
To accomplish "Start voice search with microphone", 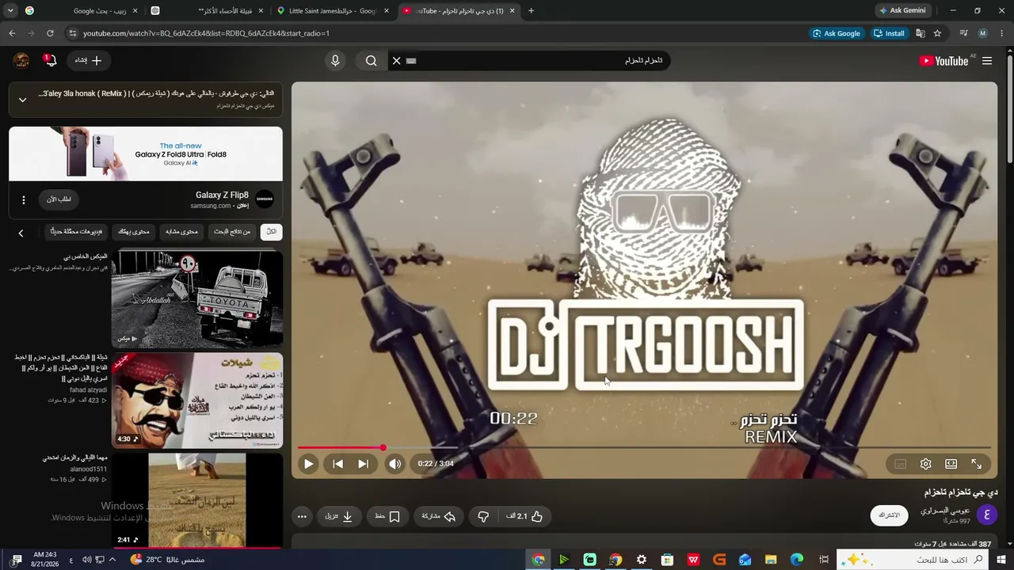I will (335, 61).
